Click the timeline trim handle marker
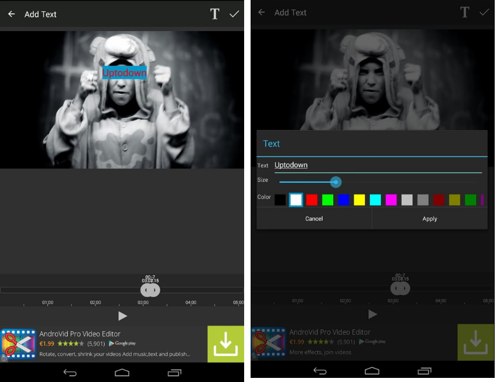The image size is (500, 382). click(150, 289)
